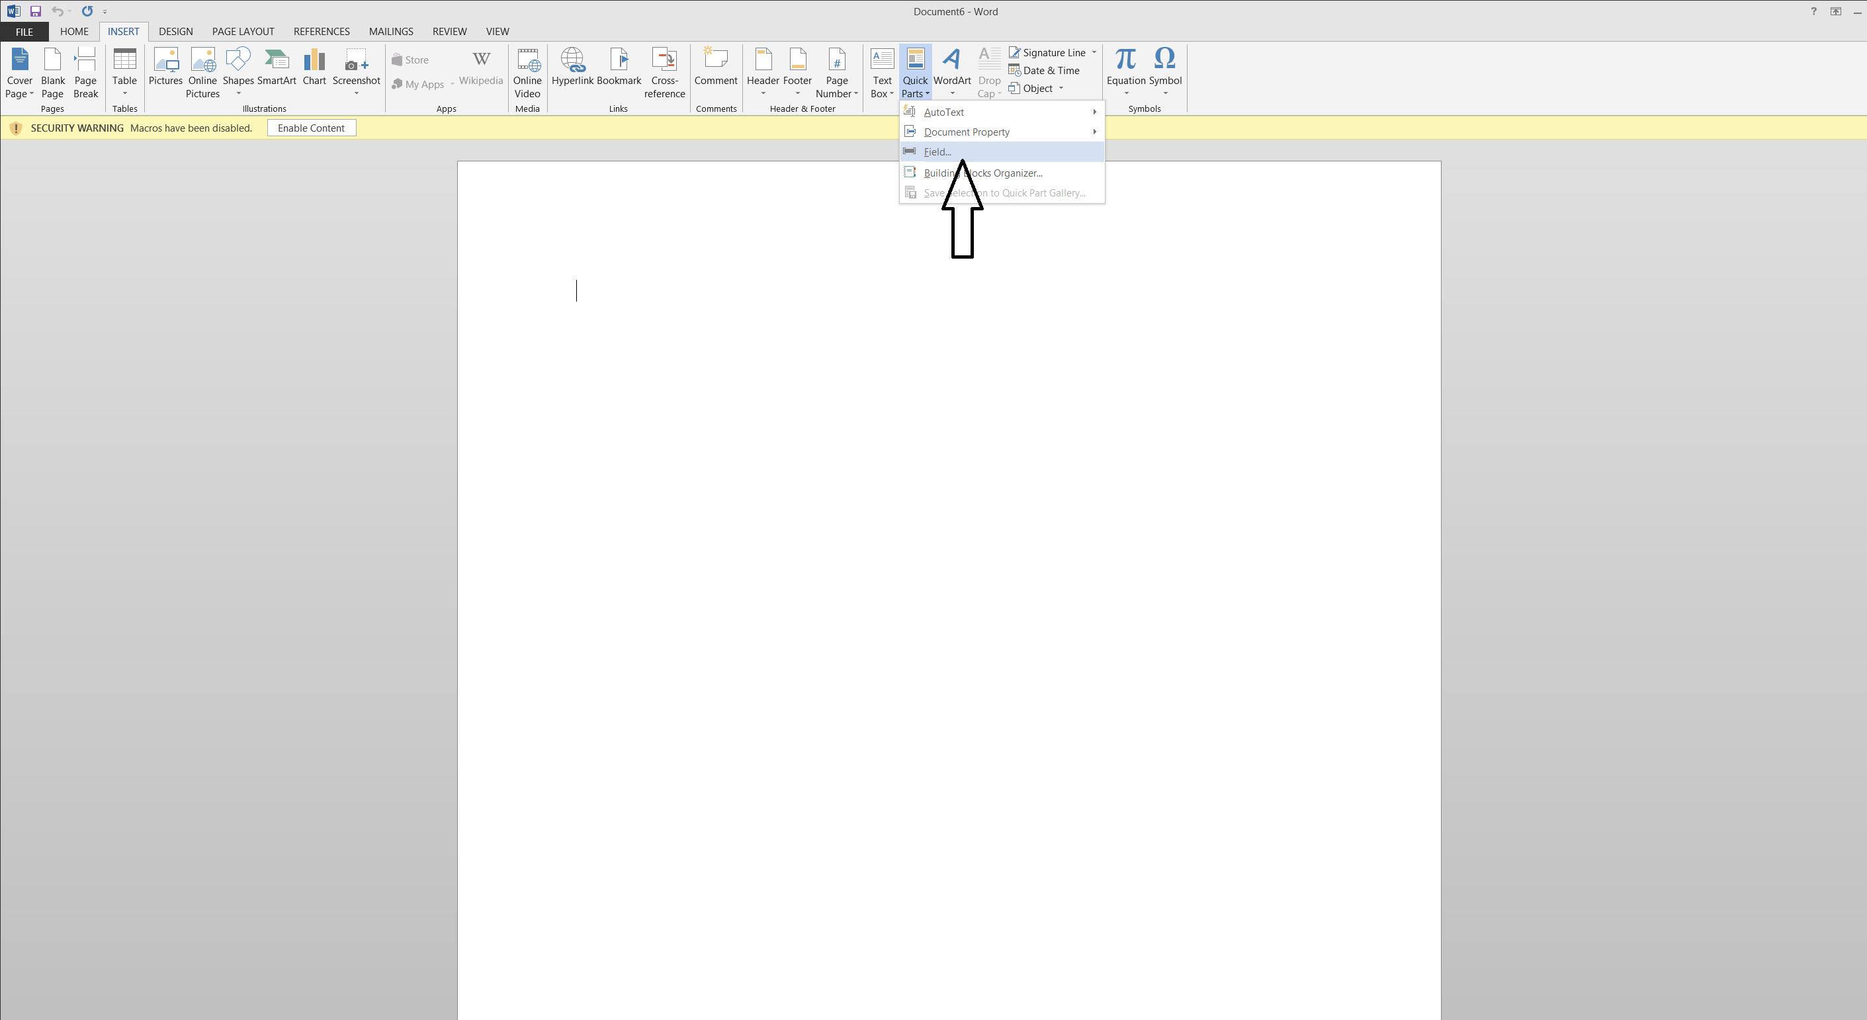The height and width of the screenshot is (1020, 1867).
Task: Open the SmartArt graphic dialog
Action: 276,67
